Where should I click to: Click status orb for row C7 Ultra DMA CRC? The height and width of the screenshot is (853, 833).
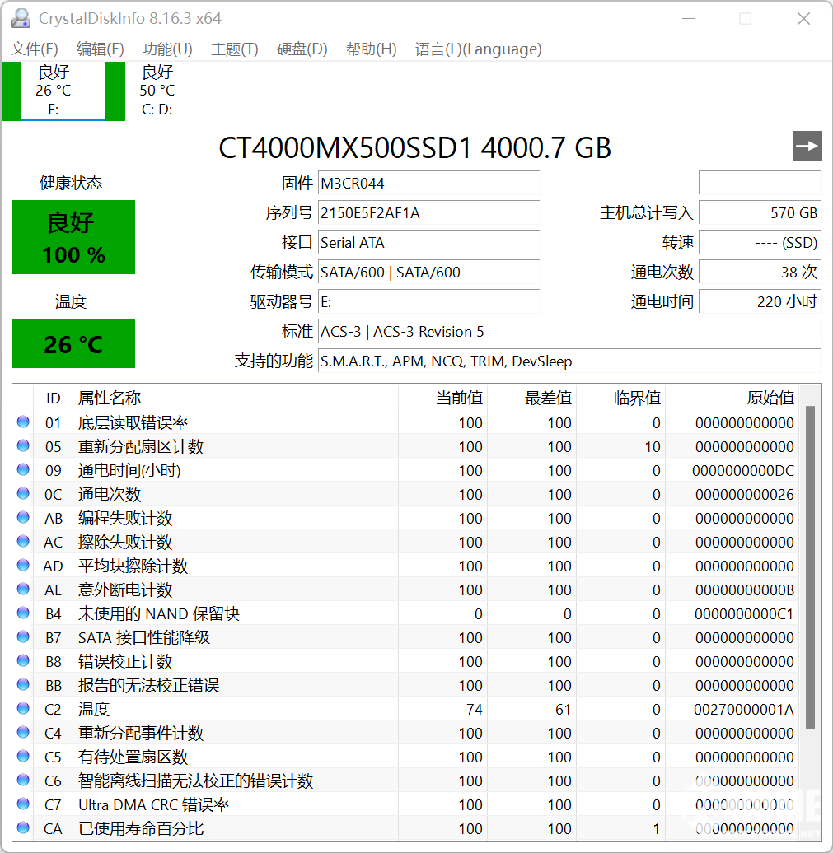point(23,804)
